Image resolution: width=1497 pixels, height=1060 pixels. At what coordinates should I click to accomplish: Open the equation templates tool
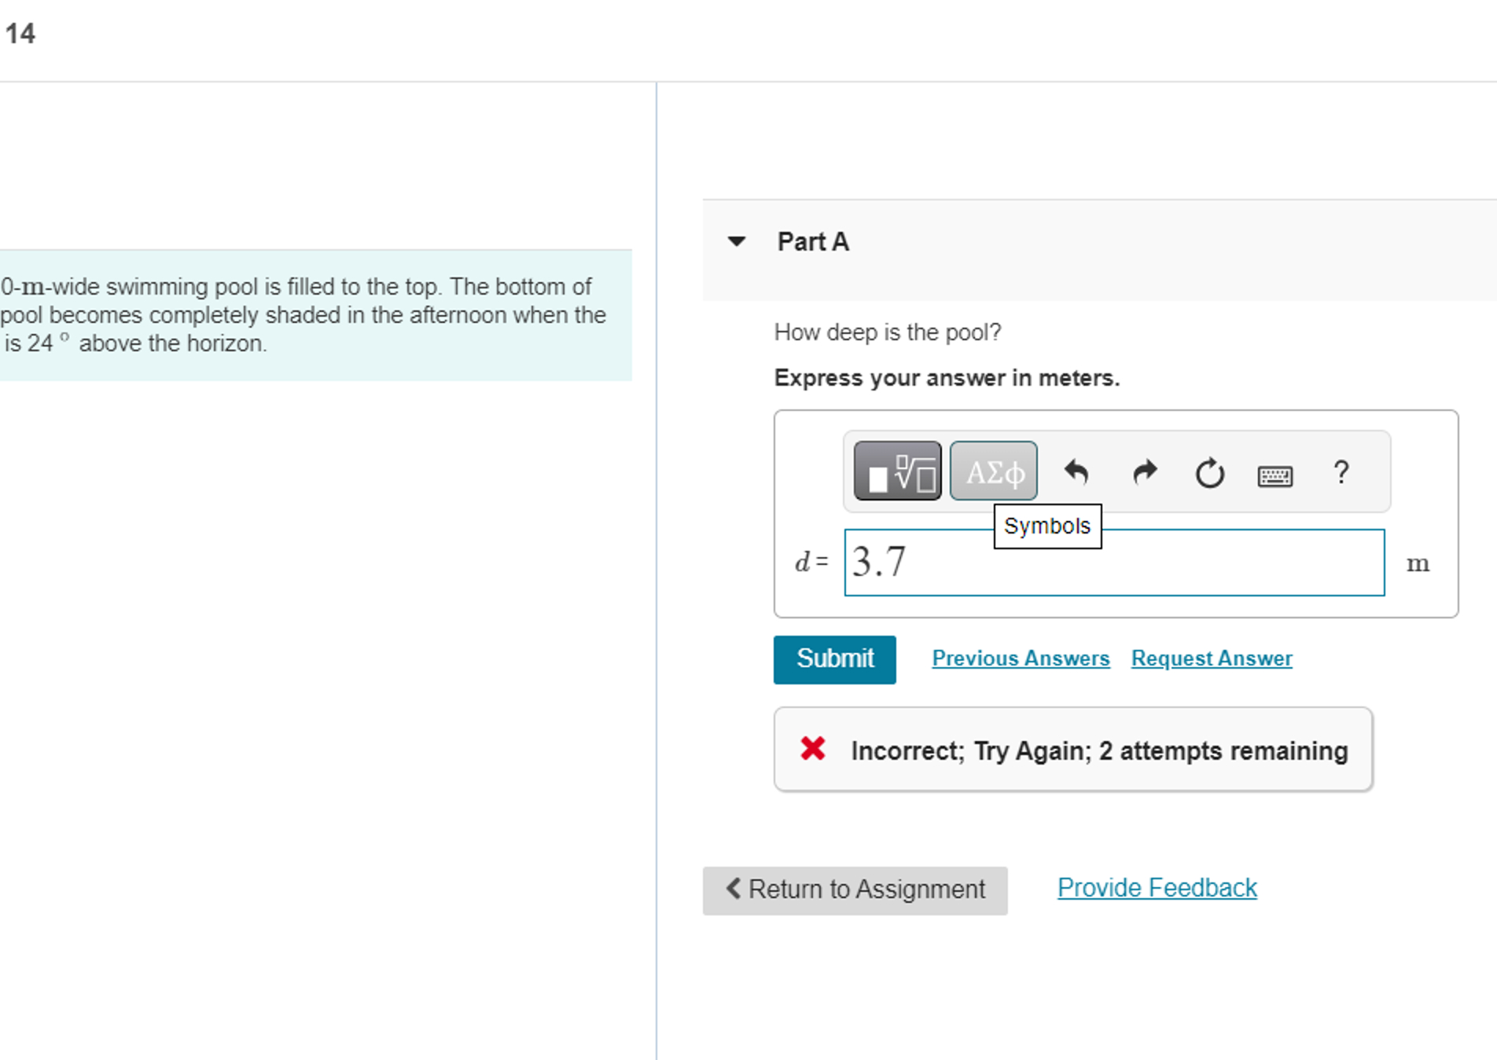[896, 471]
